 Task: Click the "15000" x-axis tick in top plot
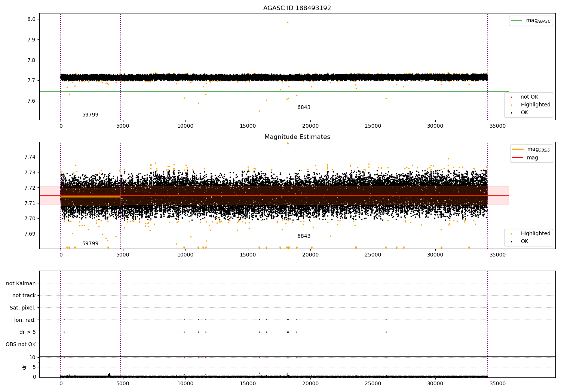[x=248, y=126]
